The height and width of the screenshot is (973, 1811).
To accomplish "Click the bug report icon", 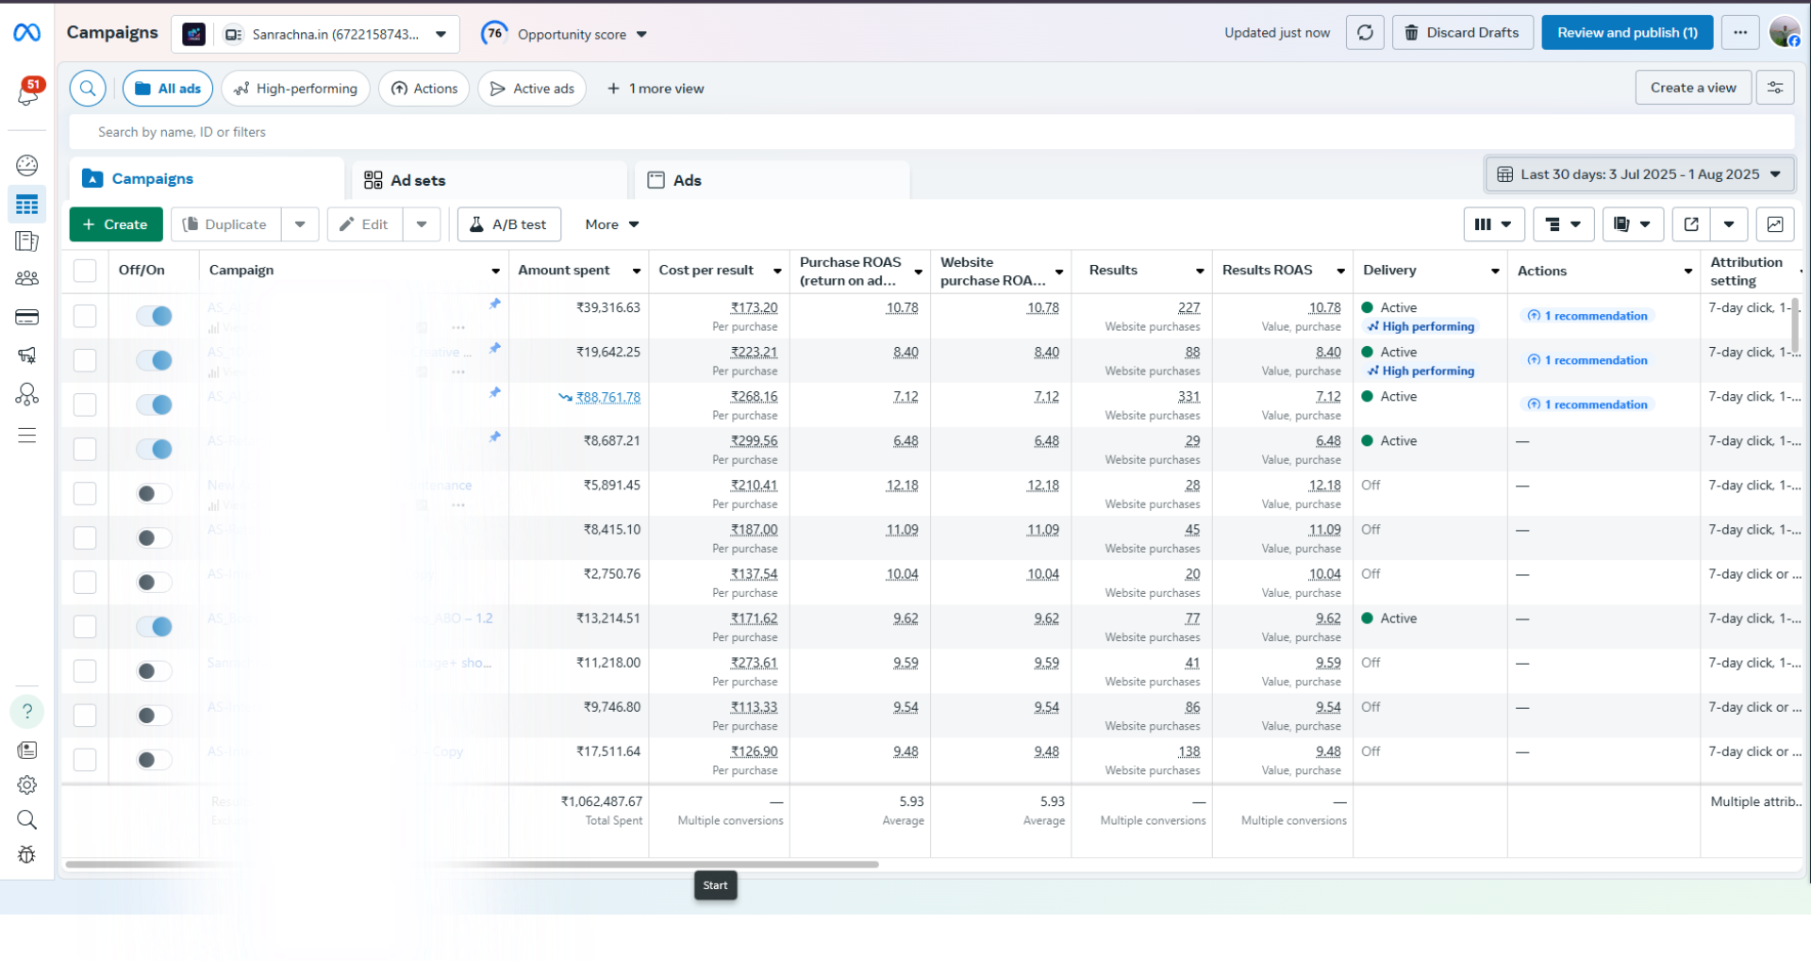I will (x=27, y=854).
